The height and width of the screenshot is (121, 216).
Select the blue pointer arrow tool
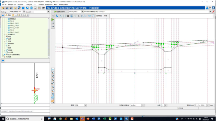coord(57,16)
